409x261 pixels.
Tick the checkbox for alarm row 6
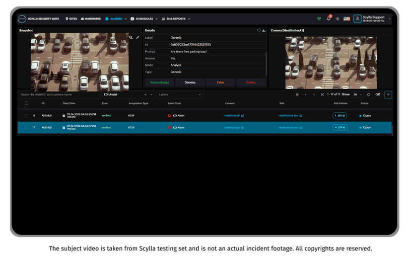(26, 116)
